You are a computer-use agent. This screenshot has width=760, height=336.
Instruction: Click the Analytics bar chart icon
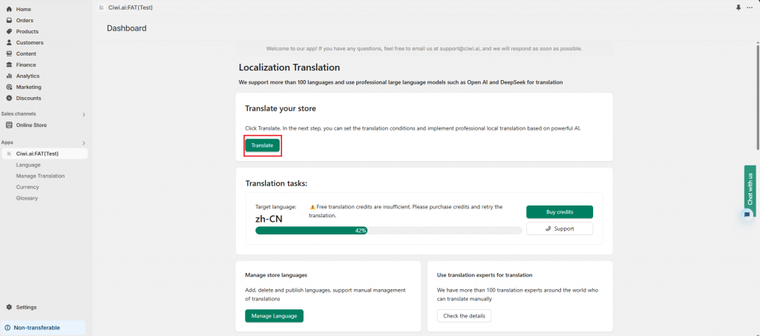(9, 76)
